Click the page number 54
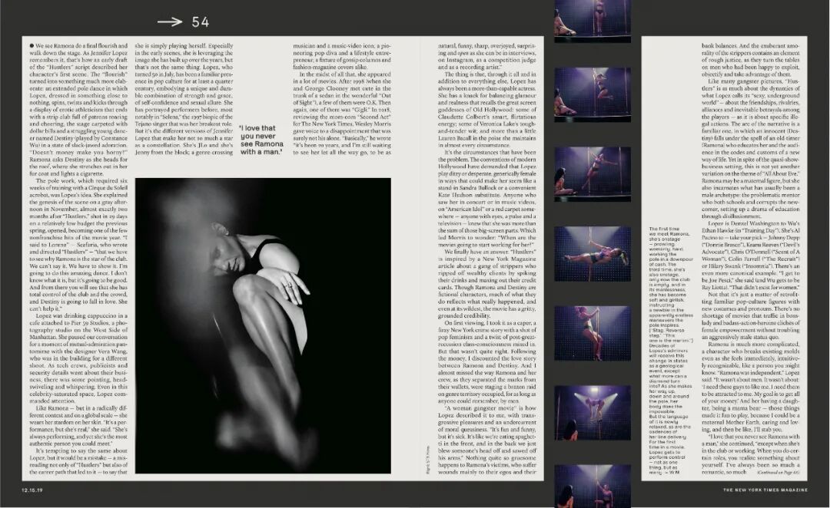The height and width of the screenshot is (508, 830). tap(201, 22)
